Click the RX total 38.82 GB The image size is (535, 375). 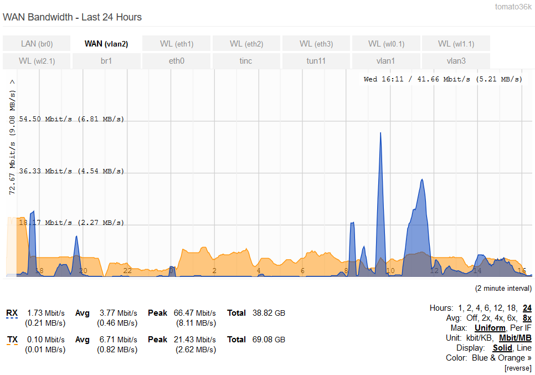click(x=269, y=313)
